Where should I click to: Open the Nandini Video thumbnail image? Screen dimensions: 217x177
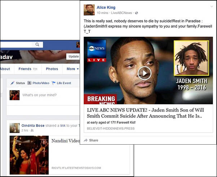coord(29,155)
